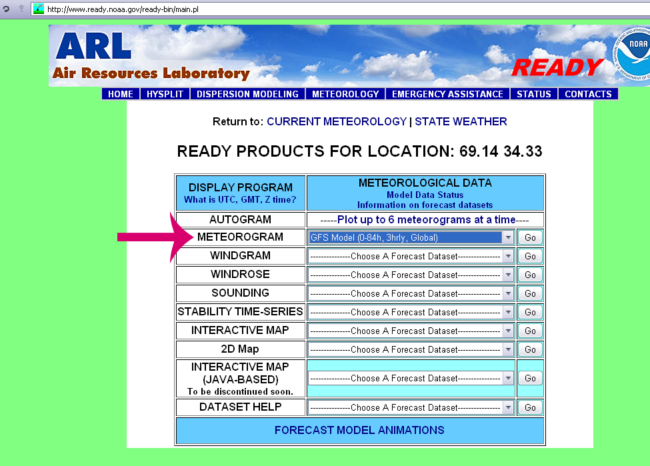
Task: Click the METEOROLOGICAL DATA header text
Action: 425,183
